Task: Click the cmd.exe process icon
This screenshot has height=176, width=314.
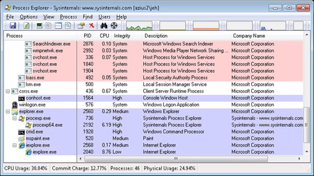Action: point(21,132)
